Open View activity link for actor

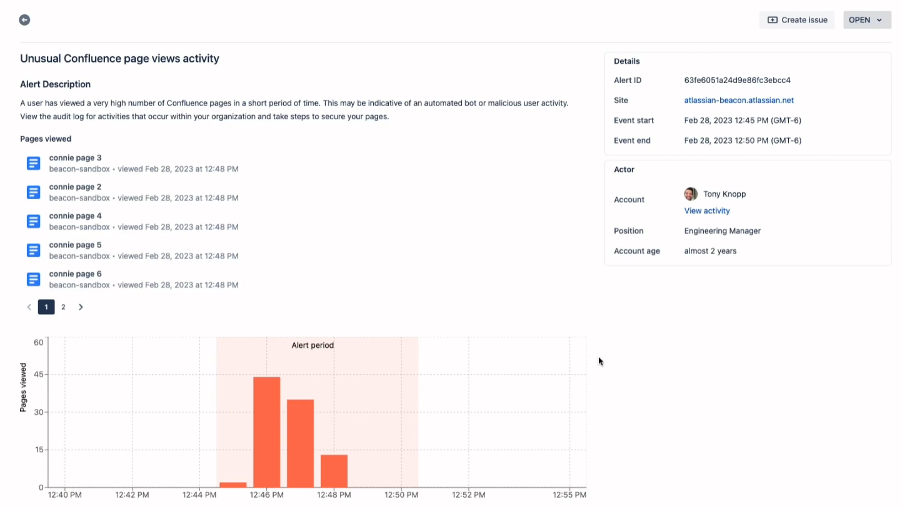706,211
